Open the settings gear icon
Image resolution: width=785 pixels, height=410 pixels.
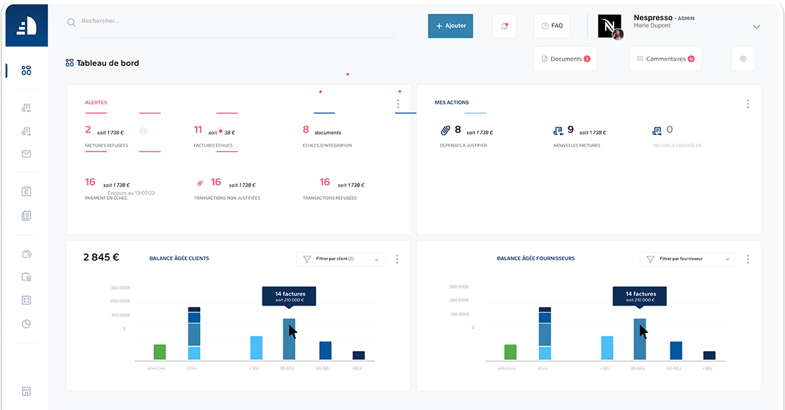pyautogui.click(x=743, y=59)
